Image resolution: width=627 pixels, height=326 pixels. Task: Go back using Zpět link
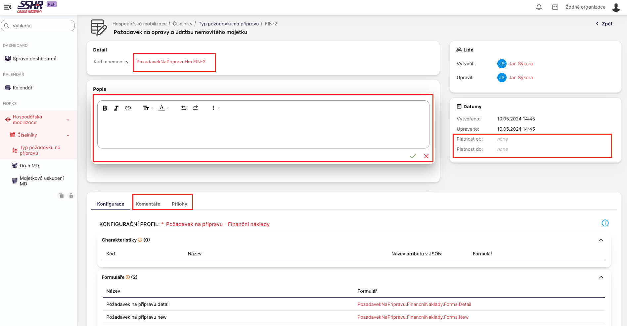click(x=604, y=24)
